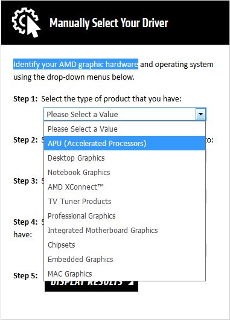Click the Step 1 label
The image size is (230, 320).
(25, 99)
